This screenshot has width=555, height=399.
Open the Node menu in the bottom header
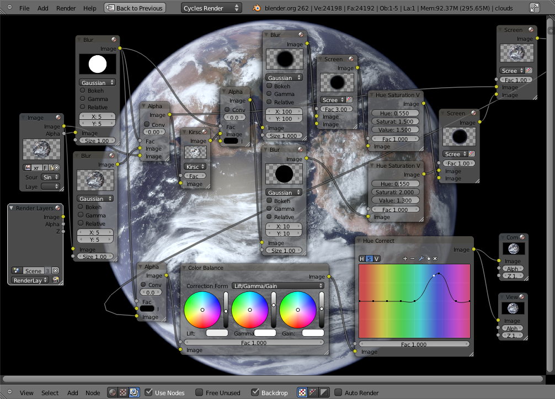(93, 393)
